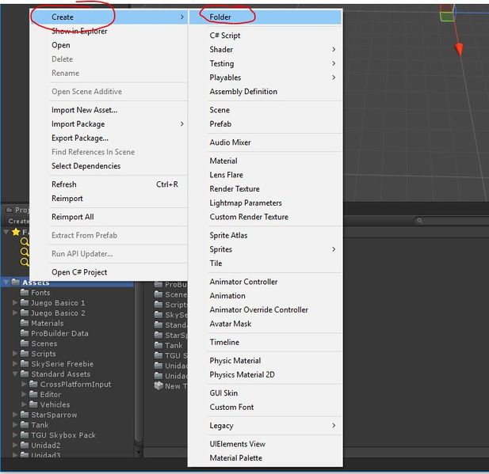
Task: Open the ProBuilder Data folder
Action: pyautogui.click(x=54, y=333)
